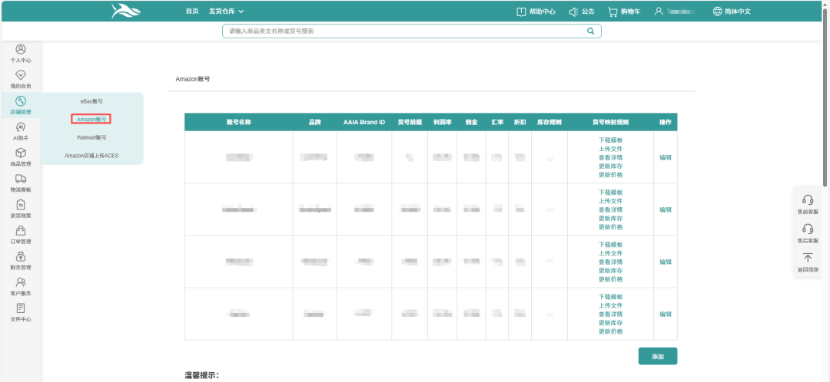Open 财务管理 in the sidebar

pos(21,258)
